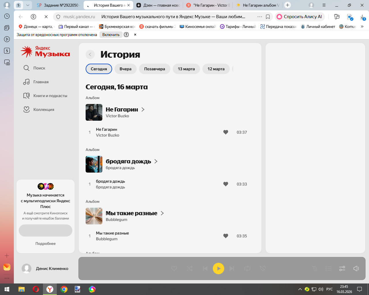Click Включить button in protection bar

coord(111,35)
